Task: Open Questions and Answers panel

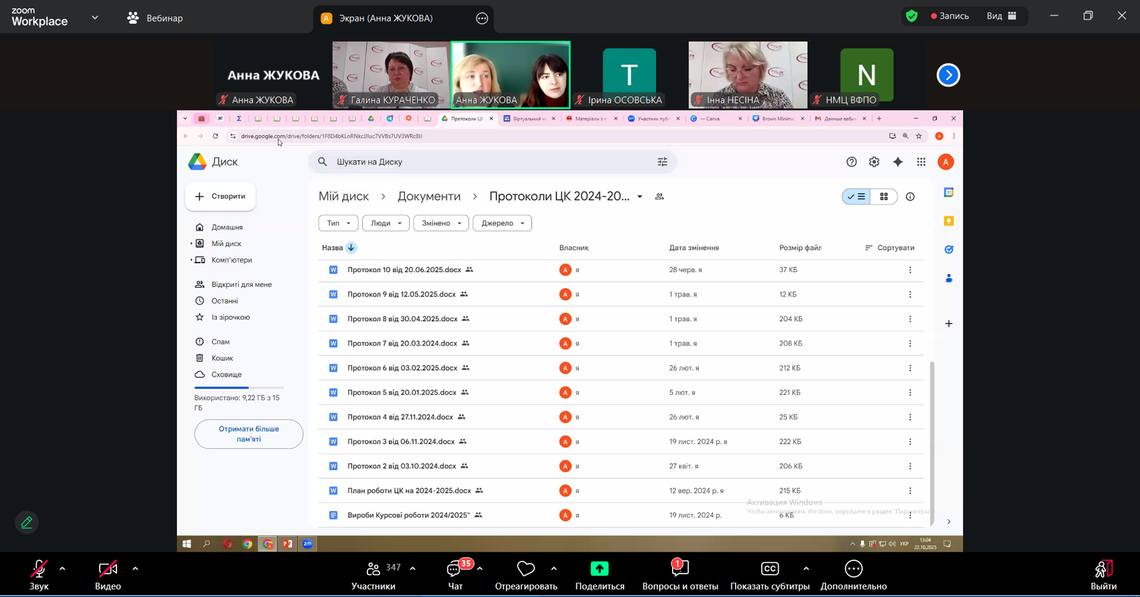Action: pos(680,569)
